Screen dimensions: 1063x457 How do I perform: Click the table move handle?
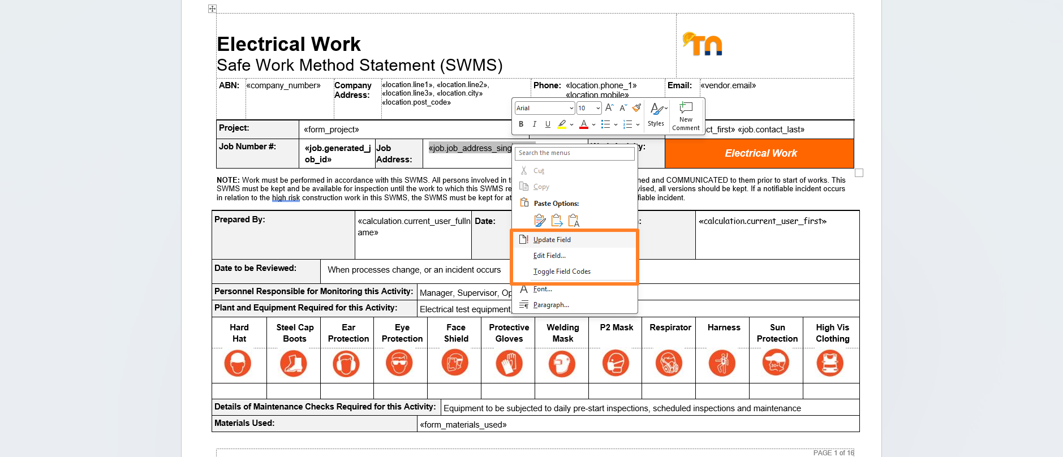point(212,8)
